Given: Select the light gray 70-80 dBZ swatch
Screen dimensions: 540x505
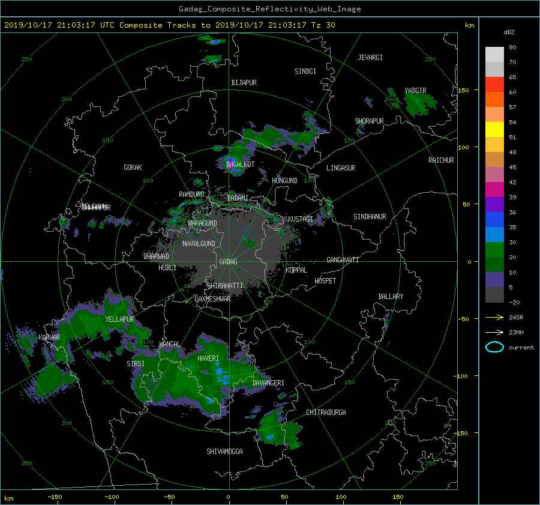Looking at the screenshot, I should pyautogui.click(x=494, y=55).
